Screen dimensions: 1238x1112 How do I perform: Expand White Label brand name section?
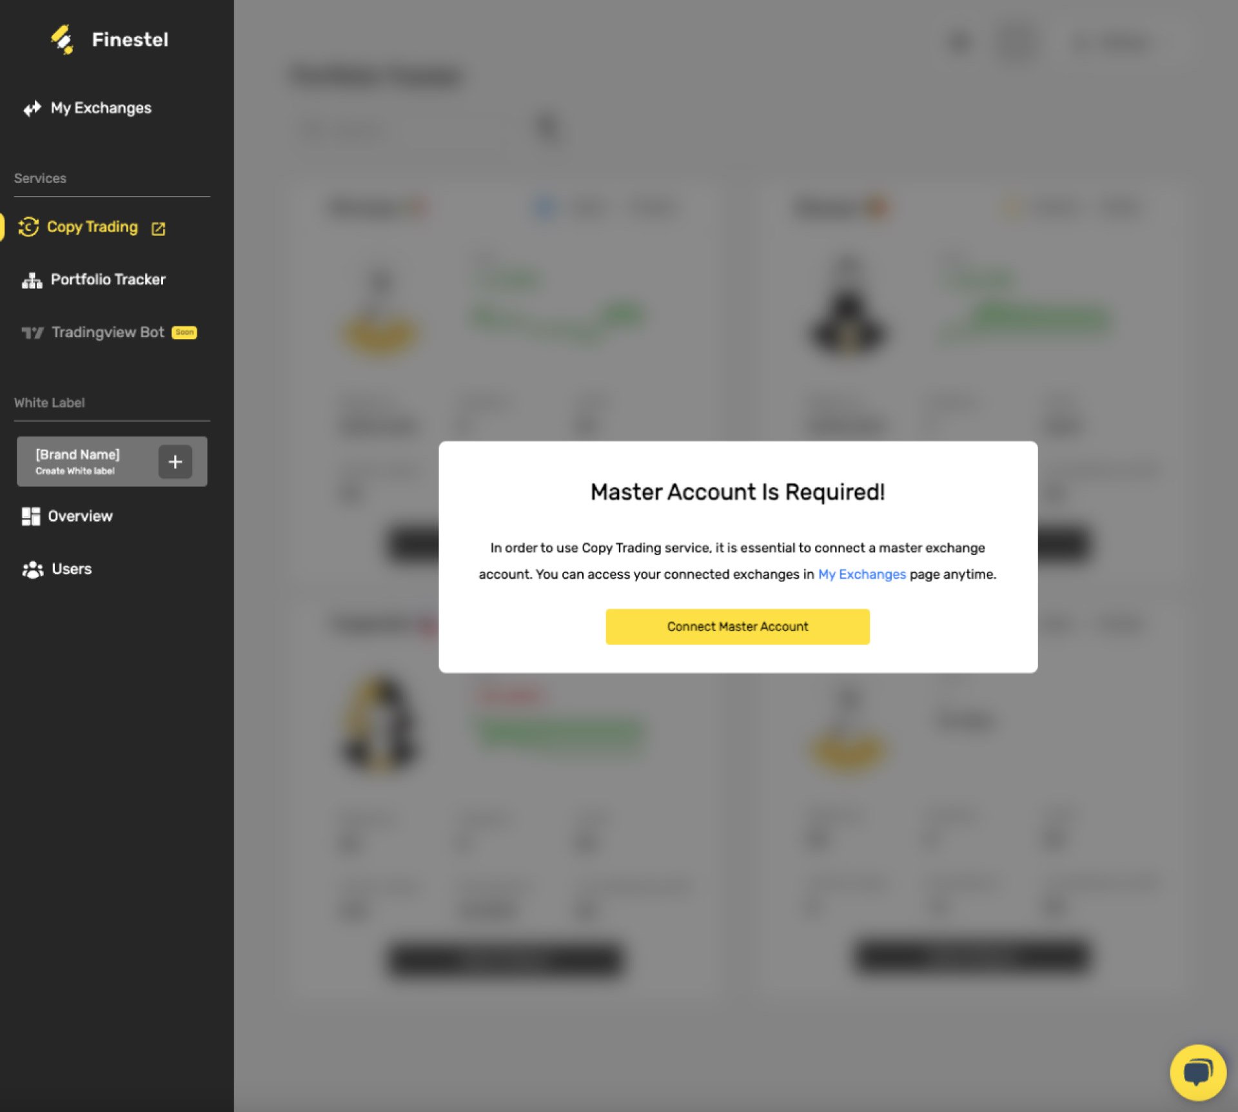click(x=175, y=462)
